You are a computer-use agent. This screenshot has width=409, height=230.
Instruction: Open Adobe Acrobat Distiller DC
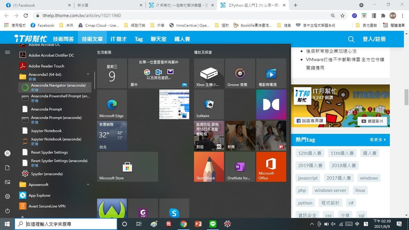(55, 55)
